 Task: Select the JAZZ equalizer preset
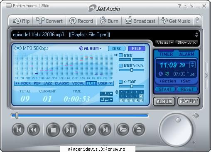coord(47,83)
